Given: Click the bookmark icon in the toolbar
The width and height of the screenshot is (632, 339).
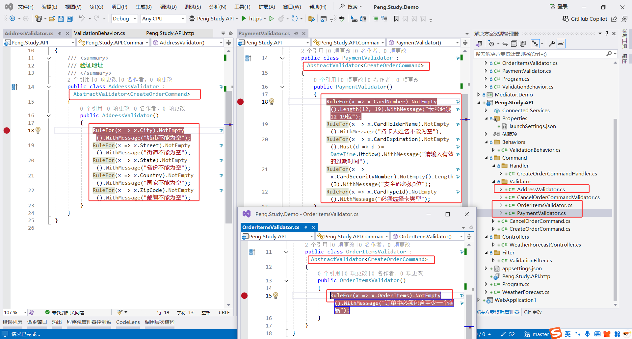Looking at the screenshot, I should (396, 19).
